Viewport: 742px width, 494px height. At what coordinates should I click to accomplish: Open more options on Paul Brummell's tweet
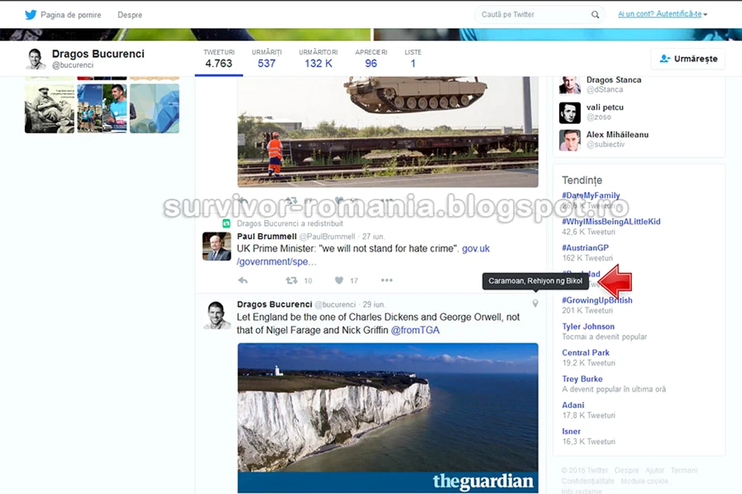click(386, 281)
